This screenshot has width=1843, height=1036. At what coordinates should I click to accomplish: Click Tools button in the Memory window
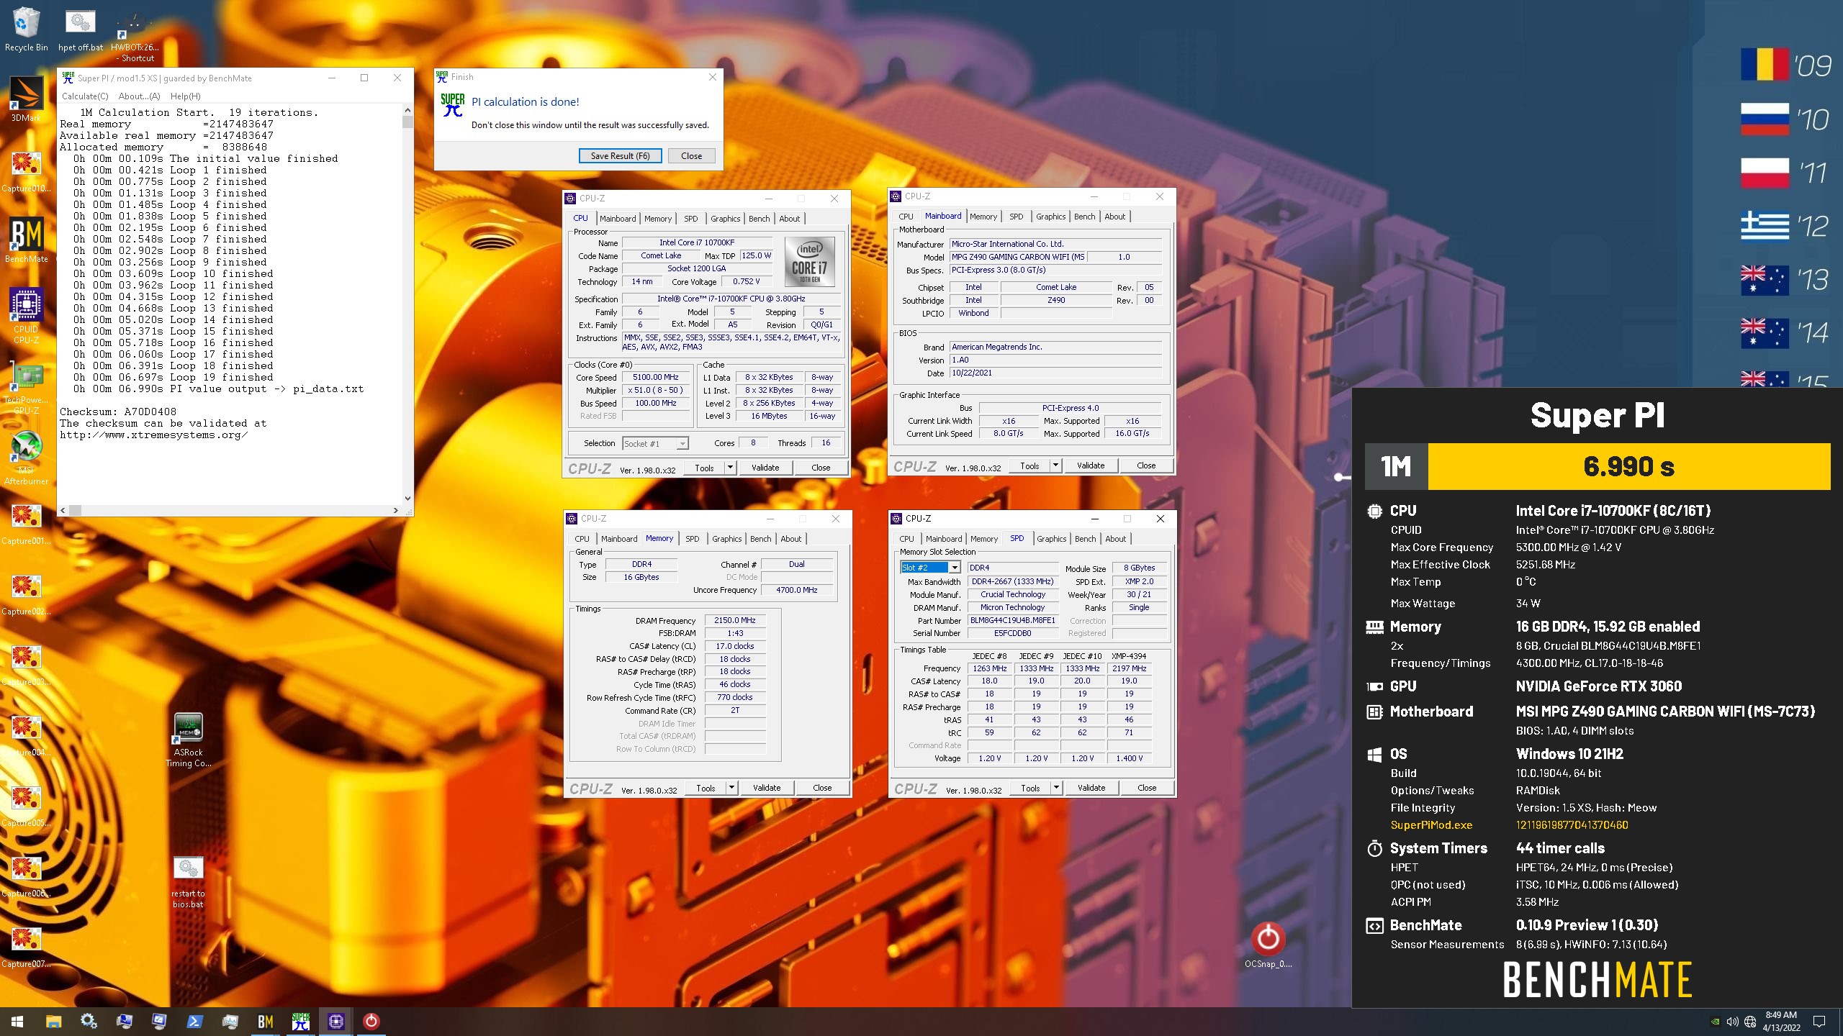(x=706, y=788)
